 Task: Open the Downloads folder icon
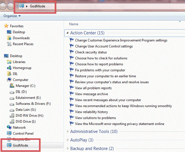[x=9, y=38]
